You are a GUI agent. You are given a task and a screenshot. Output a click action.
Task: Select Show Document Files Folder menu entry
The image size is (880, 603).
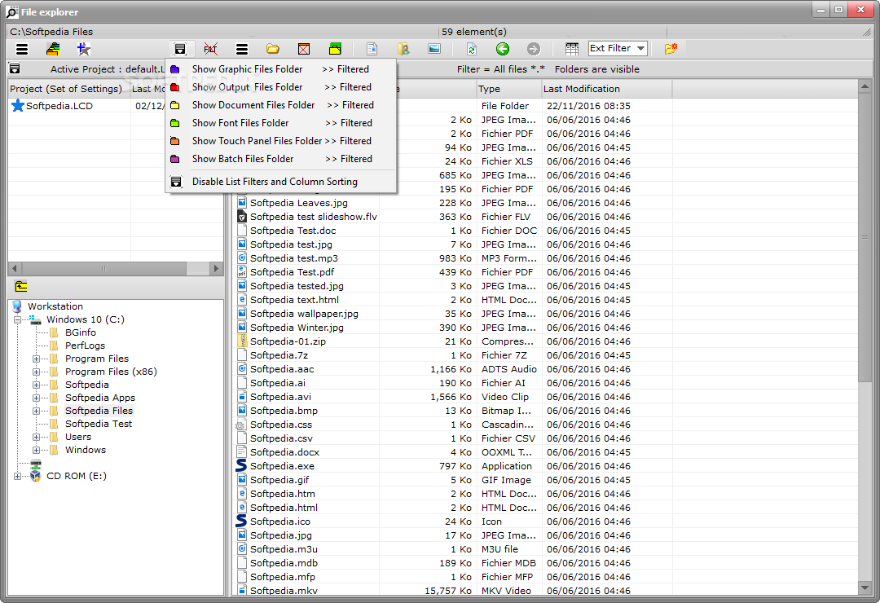pyautogui.click(x=280, y=105)
